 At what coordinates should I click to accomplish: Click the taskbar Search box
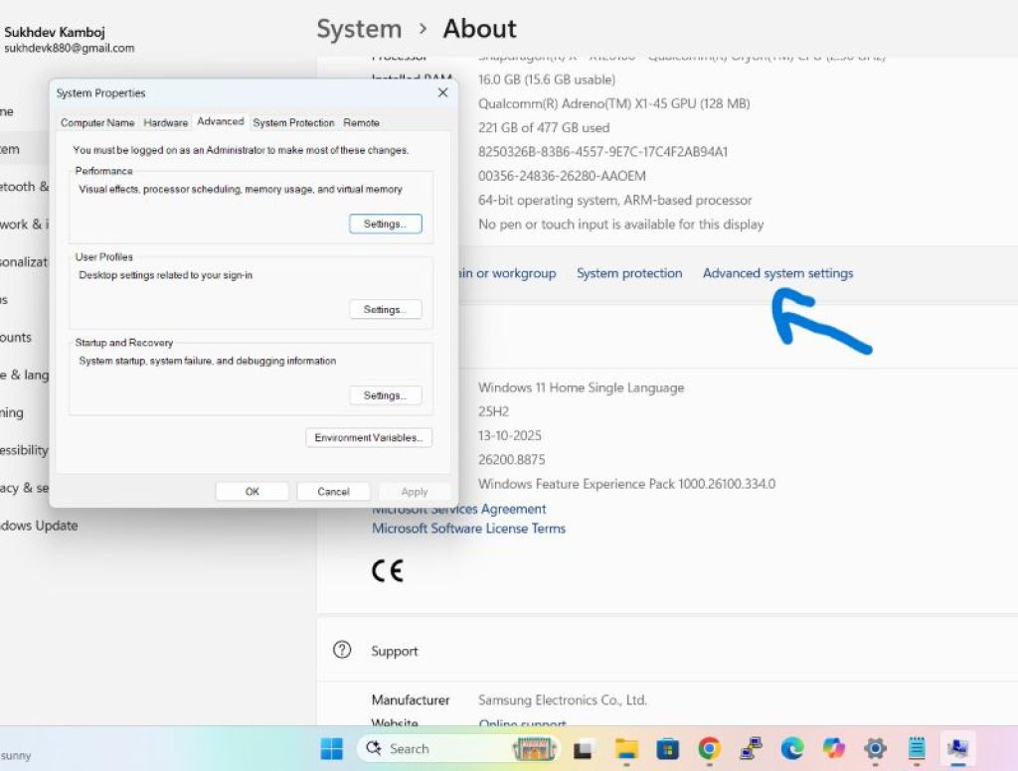457,748
